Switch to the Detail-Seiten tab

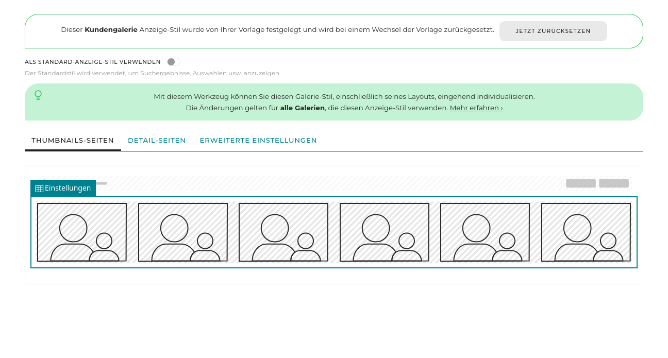(x=157, y=141)
